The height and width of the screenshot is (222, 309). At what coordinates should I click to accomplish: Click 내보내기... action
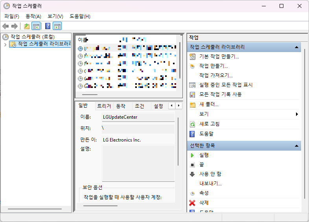(x=210, y=183)
